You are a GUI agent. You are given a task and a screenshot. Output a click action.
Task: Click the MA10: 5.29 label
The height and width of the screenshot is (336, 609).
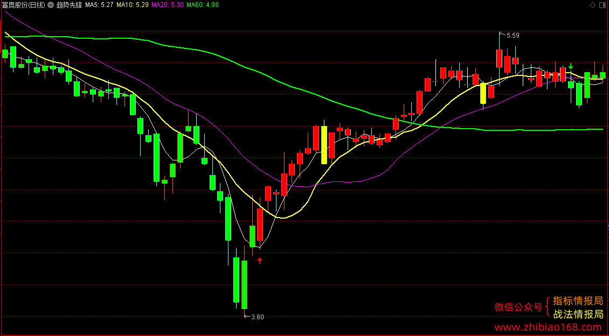(x=133, y=5)
